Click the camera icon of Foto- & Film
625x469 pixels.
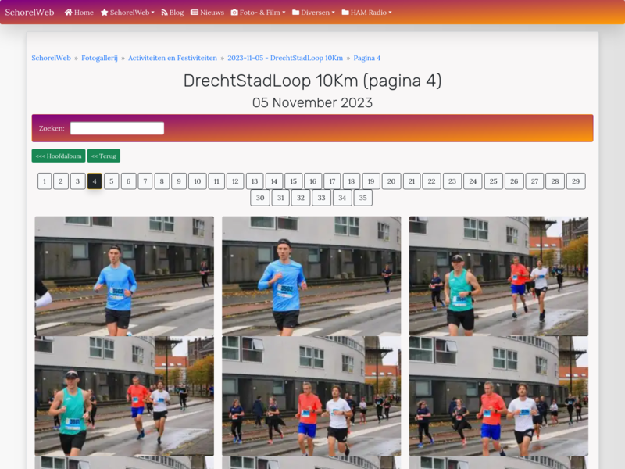pos(234,13)
